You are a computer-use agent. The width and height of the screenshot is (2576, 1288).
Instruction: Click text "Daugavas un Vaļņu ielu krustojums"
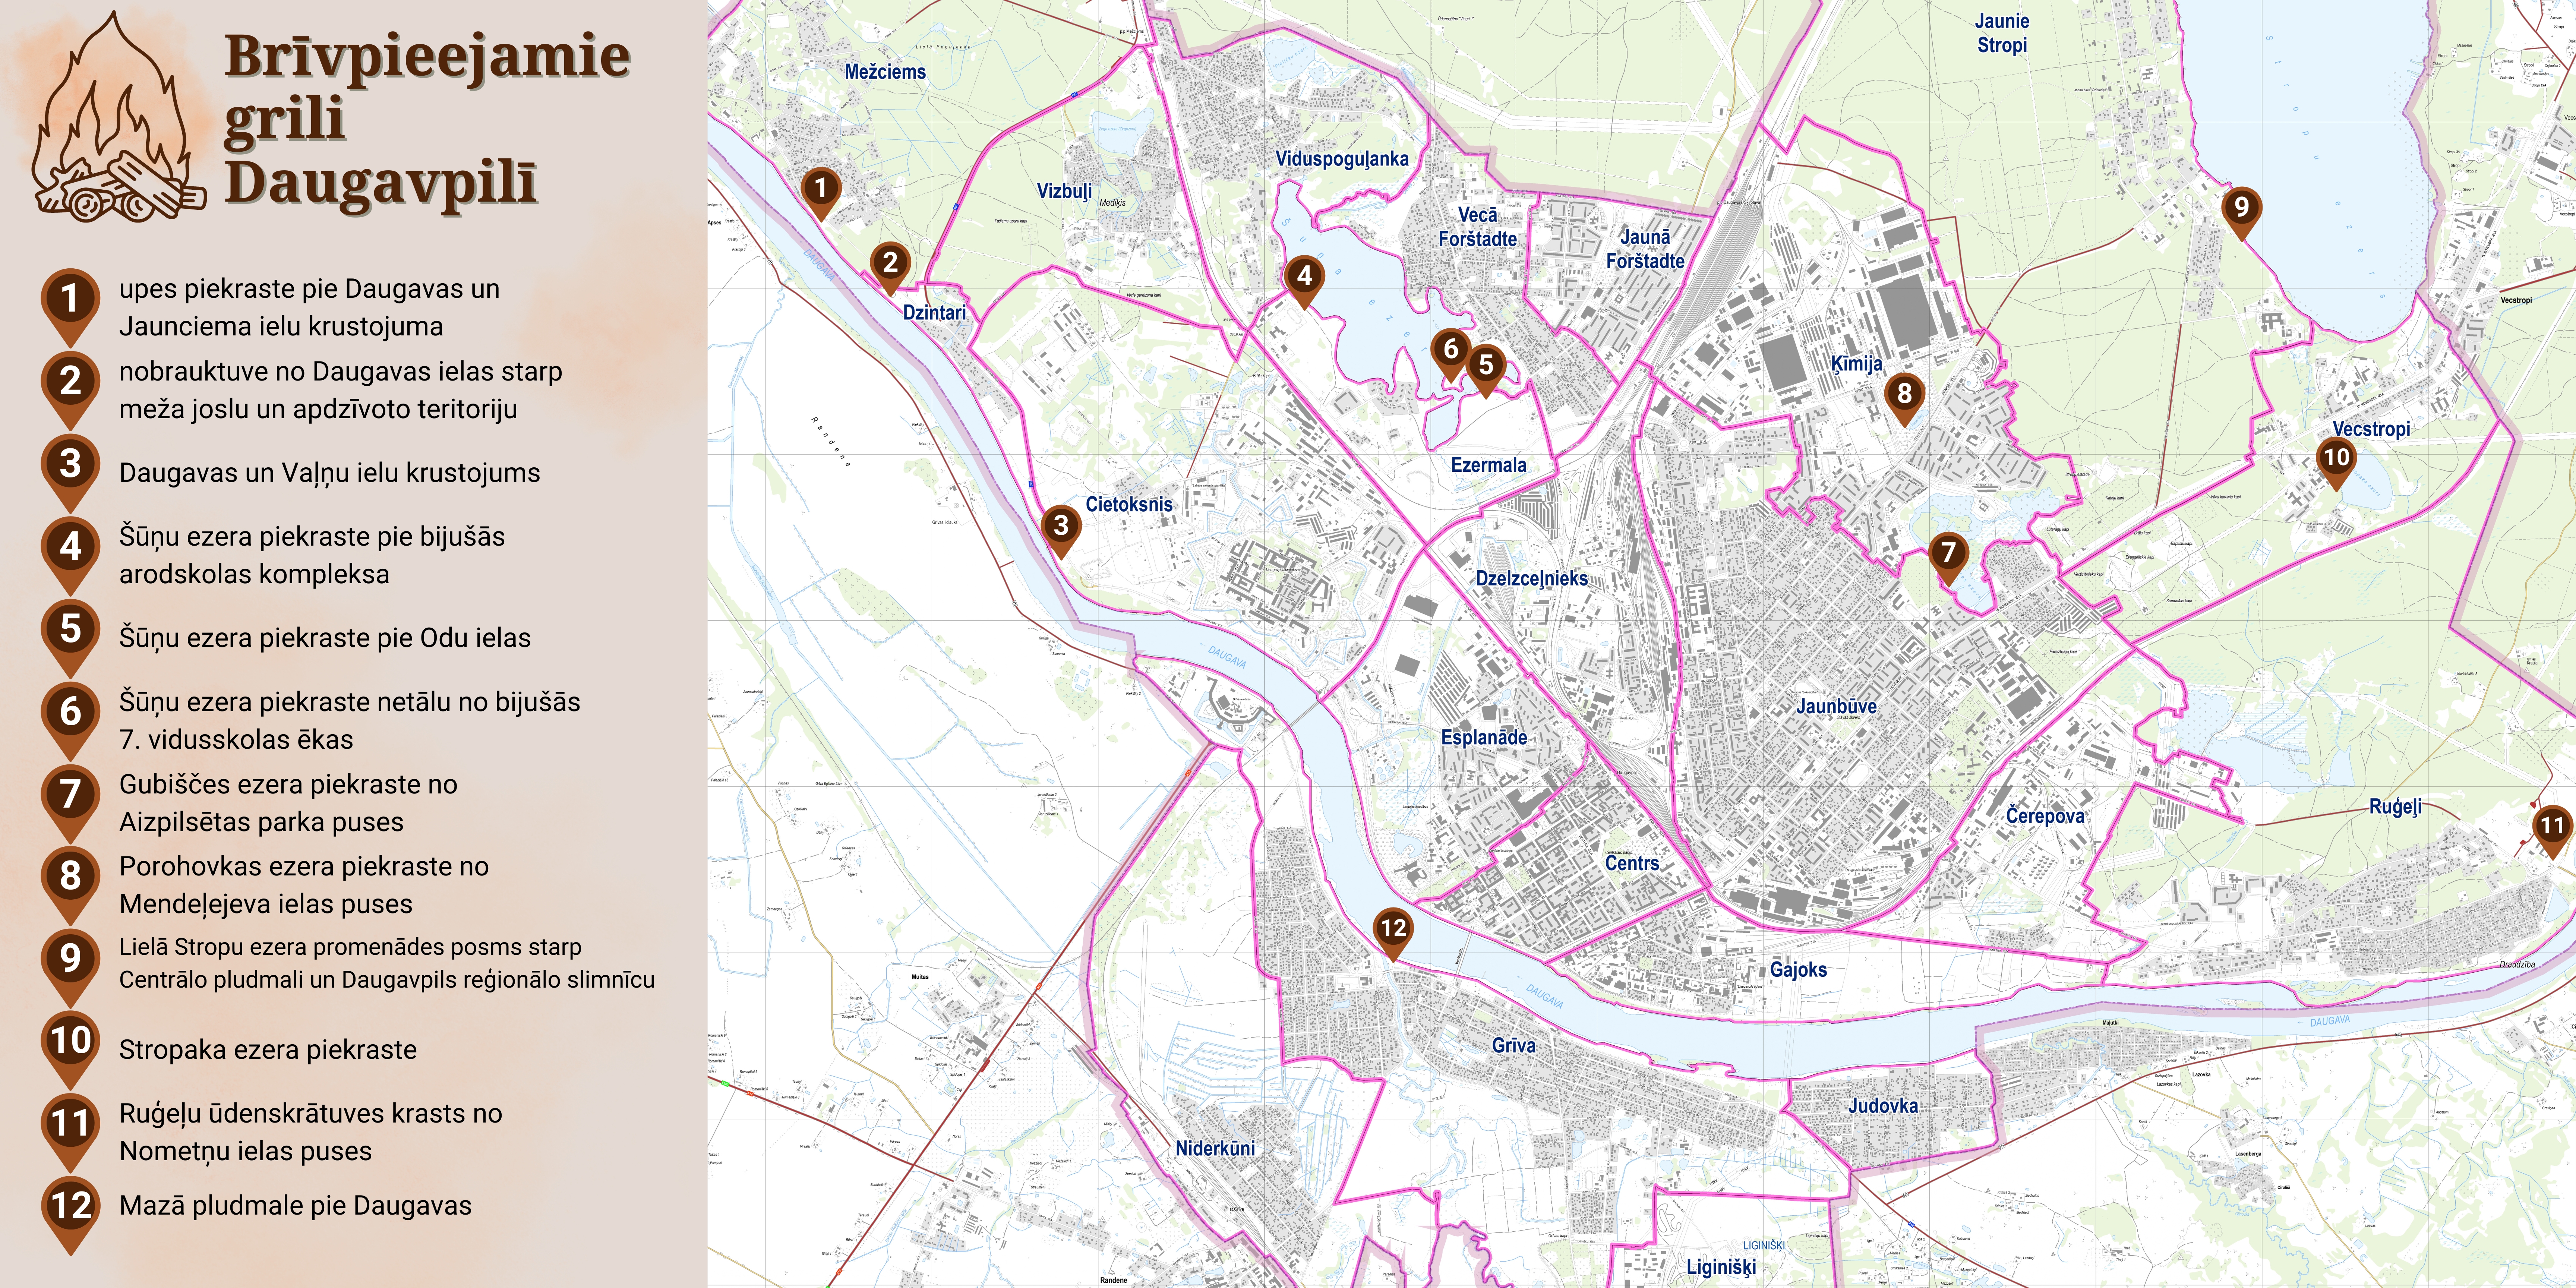[x=329, y=473]
